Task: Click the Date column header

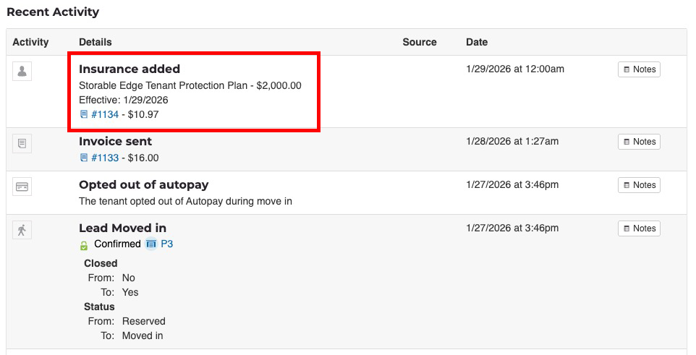Action: coord(477,42)
